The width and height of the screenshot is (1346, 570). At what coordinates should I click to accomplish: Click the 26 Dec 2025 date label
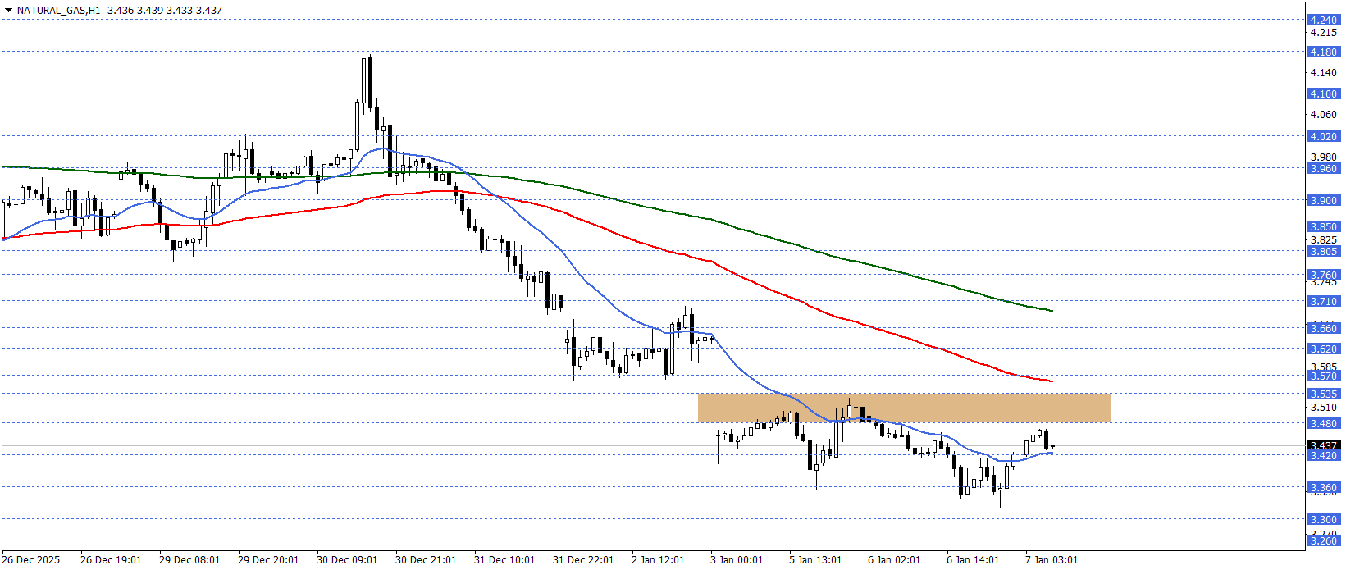[x=31, y=560]
